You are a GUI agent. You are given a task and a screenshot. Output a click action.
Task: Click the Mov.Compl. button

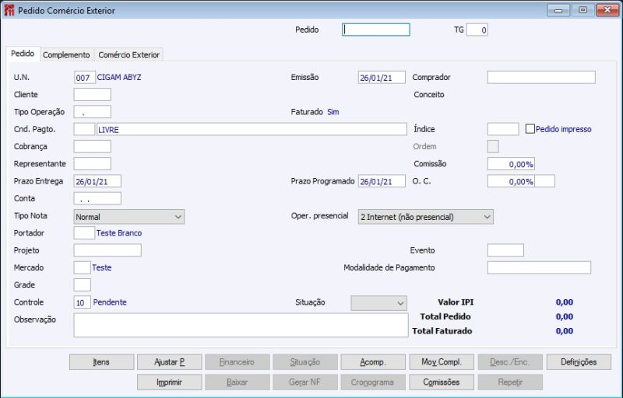click(442, 362)
